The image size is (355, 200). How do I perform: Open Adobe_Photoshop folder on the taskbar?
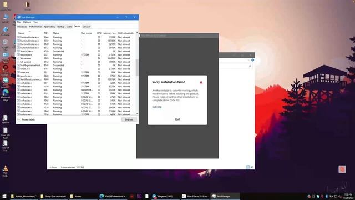[24, 196]
